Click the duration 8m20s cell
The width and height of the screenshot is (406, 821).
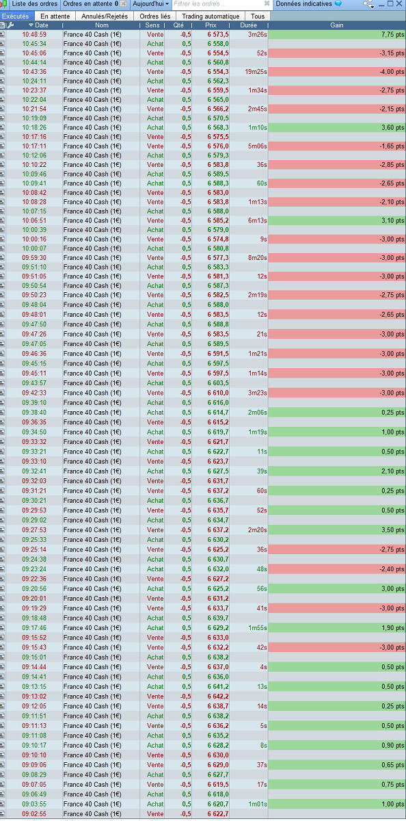click(x=249, y=258)
